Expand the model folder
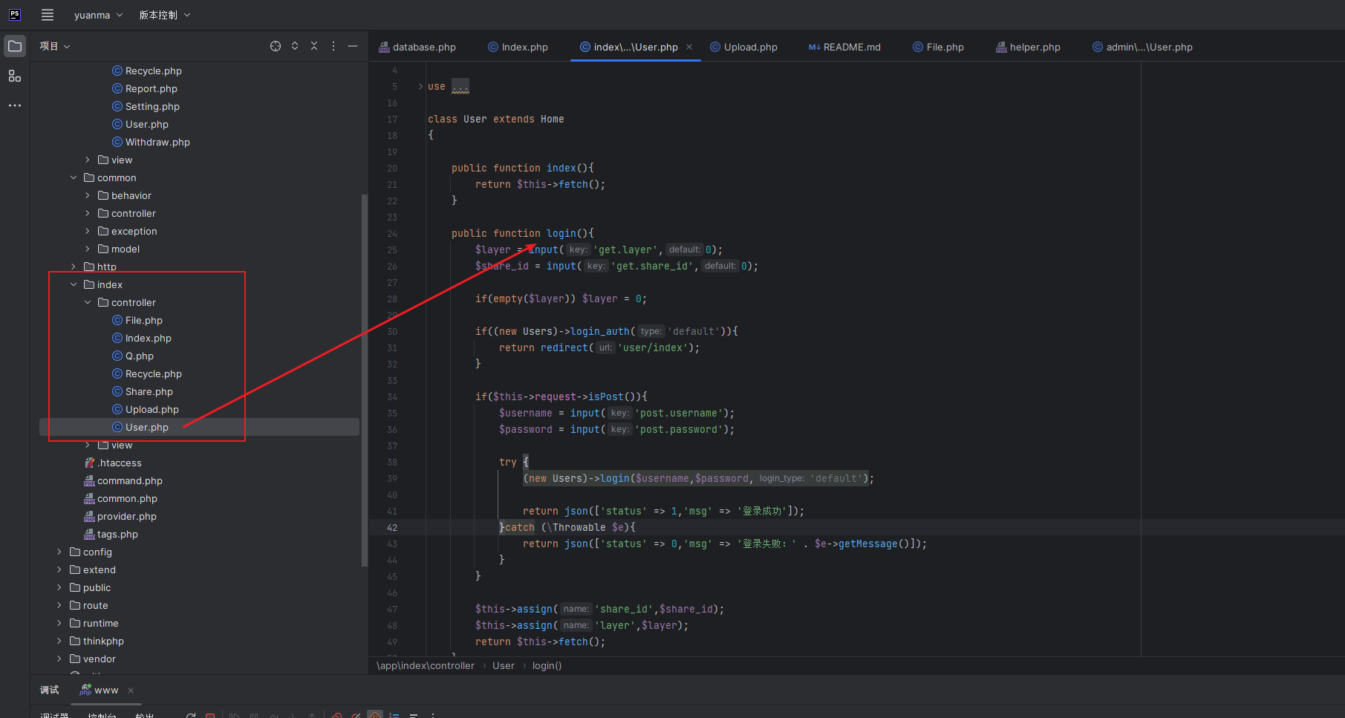Viewport: 1345px width, 718px height. (x=88, y=249)
